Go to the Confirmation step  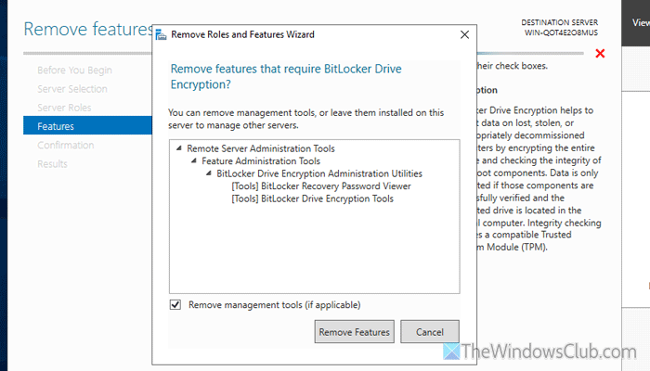tap(66, 146)
